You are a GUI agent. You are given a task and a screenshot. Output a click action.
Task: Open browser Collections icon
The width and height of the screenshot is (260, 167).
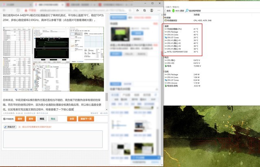point(145,10)
